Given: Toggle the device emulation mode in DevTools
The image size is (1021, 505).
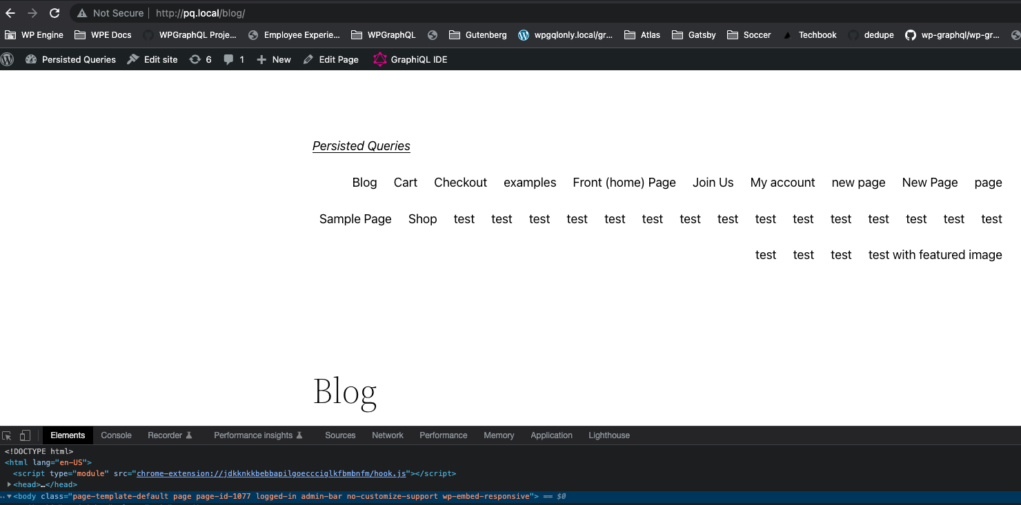Looking at the screenshot, I should click(x=25, y=435).
